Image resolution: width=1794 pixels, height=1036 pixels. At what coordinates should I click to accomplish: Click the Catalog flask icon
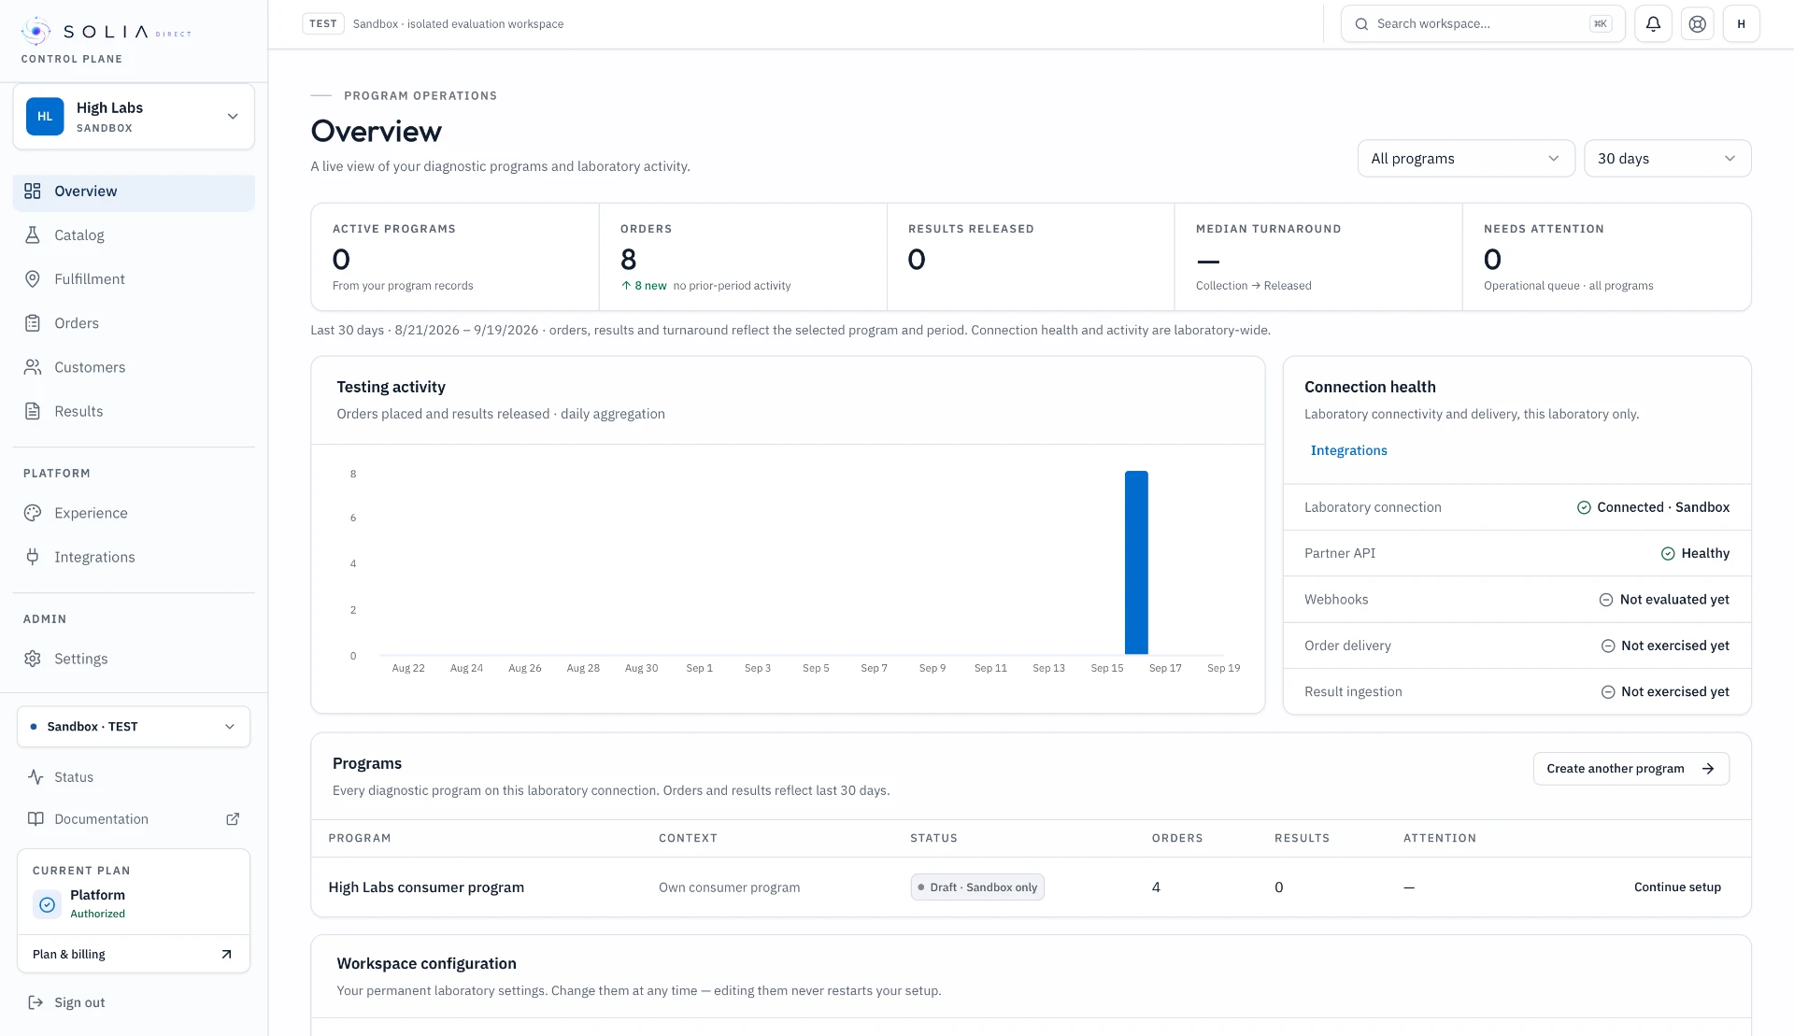click(33, 235)
